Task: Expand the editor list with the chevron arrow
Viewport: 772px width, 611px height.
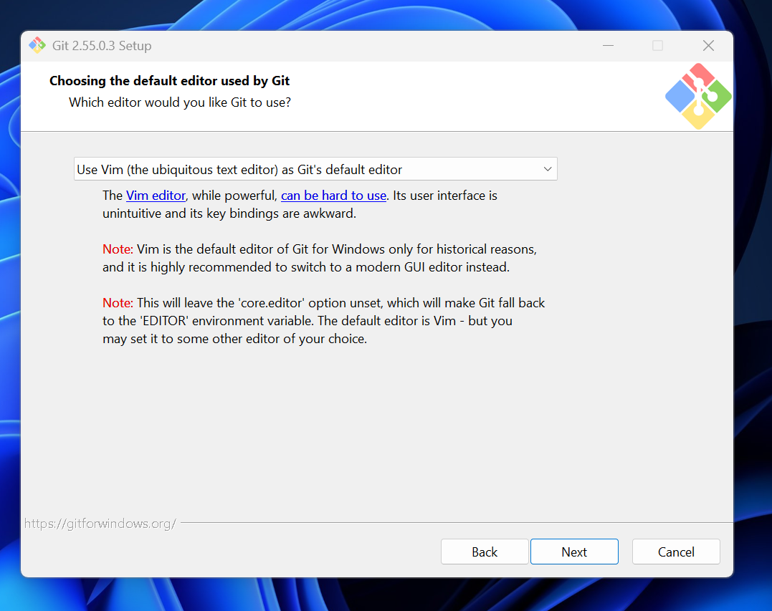Action: (548, 169)
